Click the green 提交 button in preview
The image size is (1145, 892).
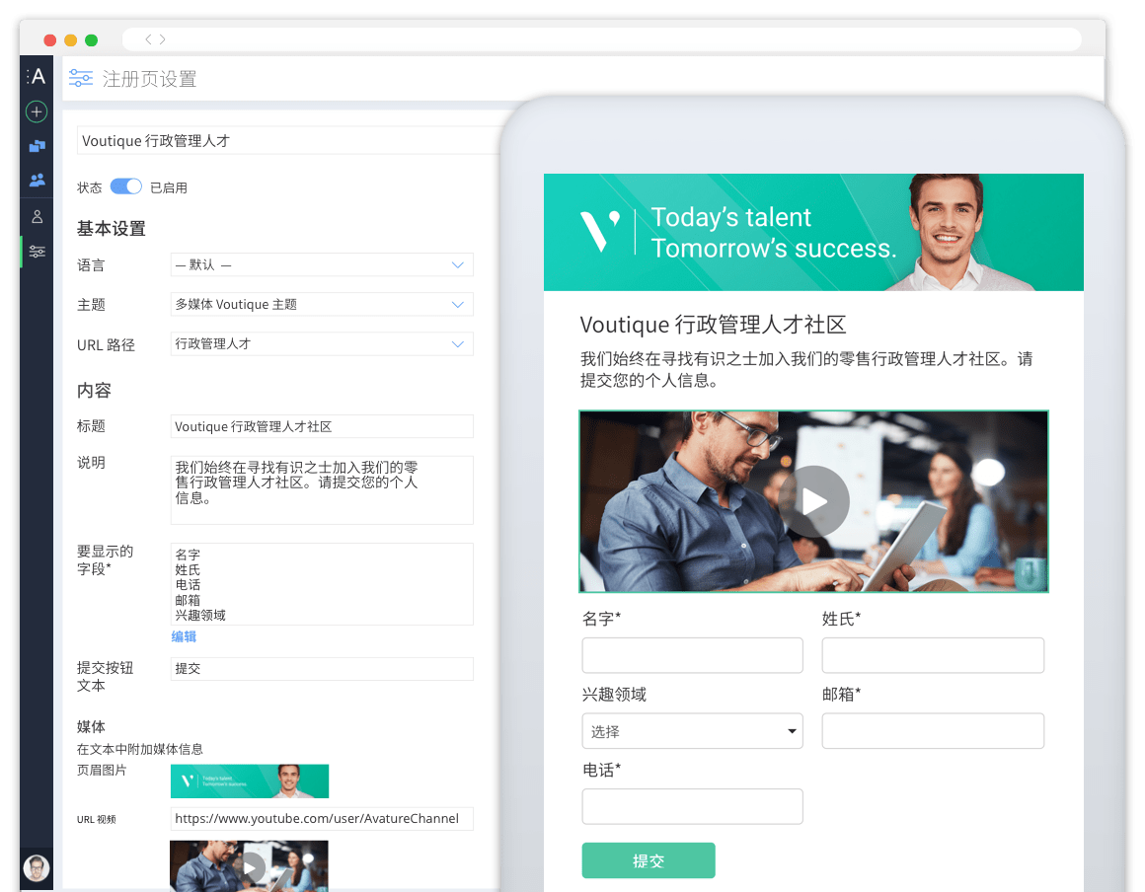[x=649, y=860]
